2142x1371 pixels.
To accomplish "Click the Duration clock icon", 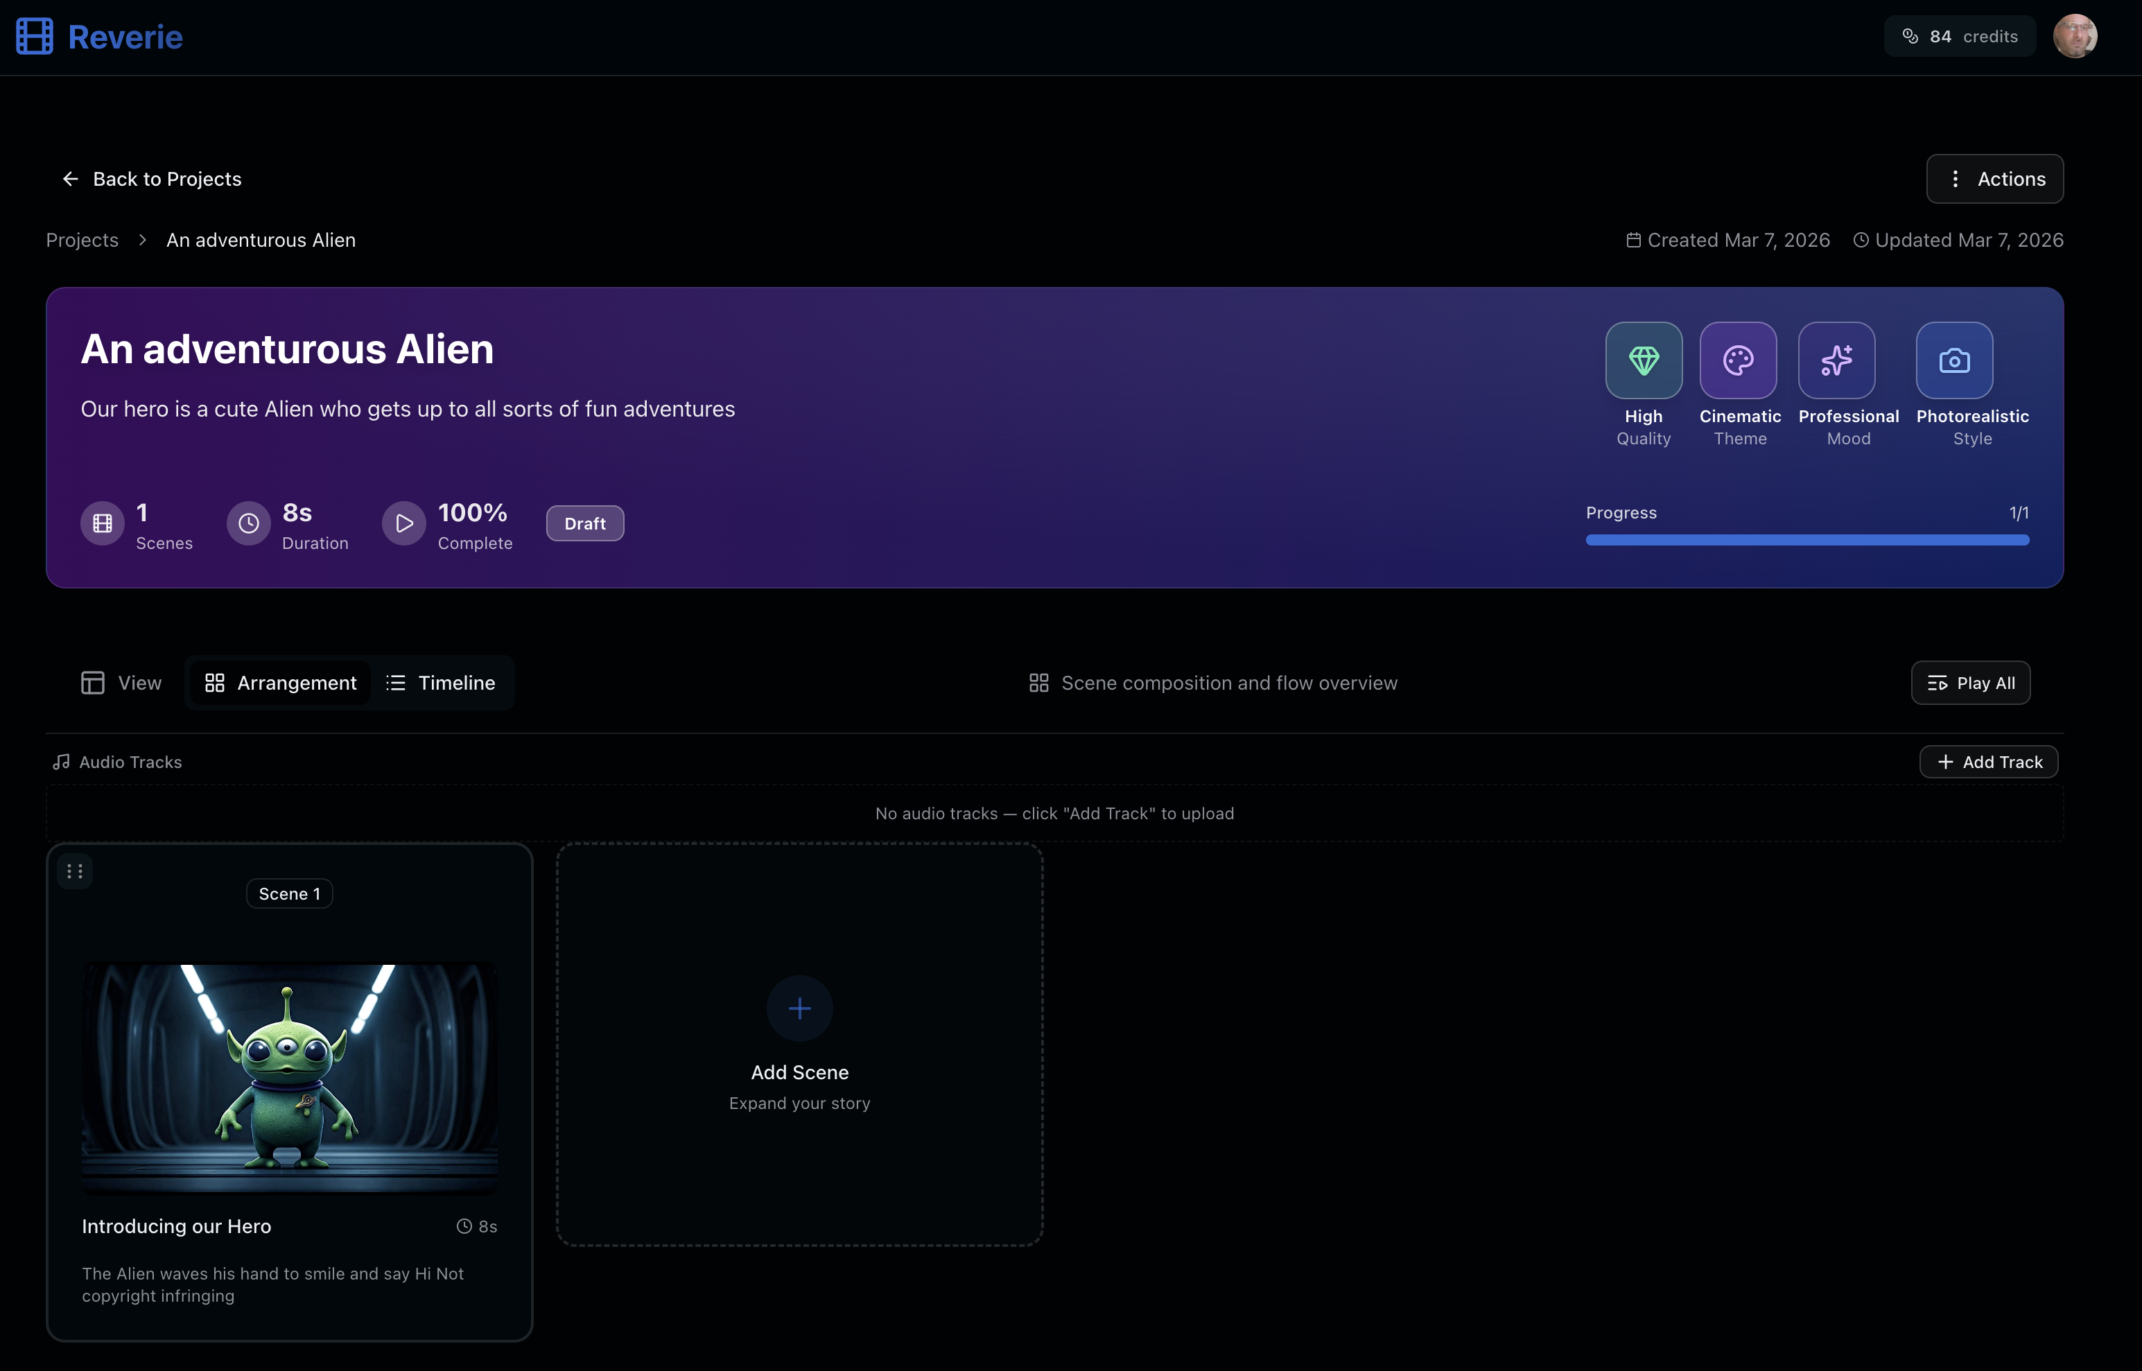I will point(248,523).
